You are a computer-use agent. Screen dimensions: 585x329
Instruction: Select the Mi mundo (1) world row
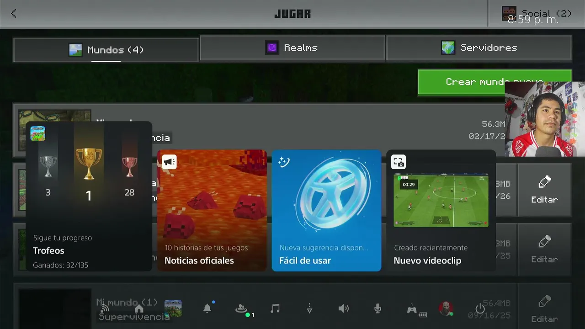click(265, 306)
